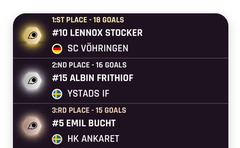240x148 pixels.
Task: Click the Swedish flag beside Ystads IF
Action: pos(57,94)
